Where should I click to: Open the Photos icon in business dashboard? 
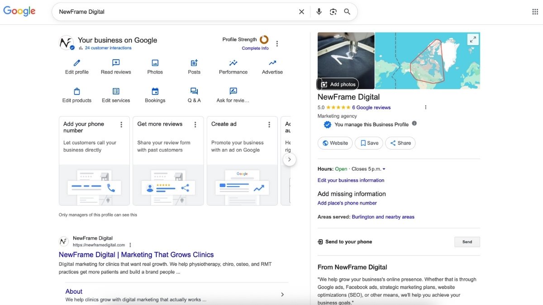[x=155, y=63]
